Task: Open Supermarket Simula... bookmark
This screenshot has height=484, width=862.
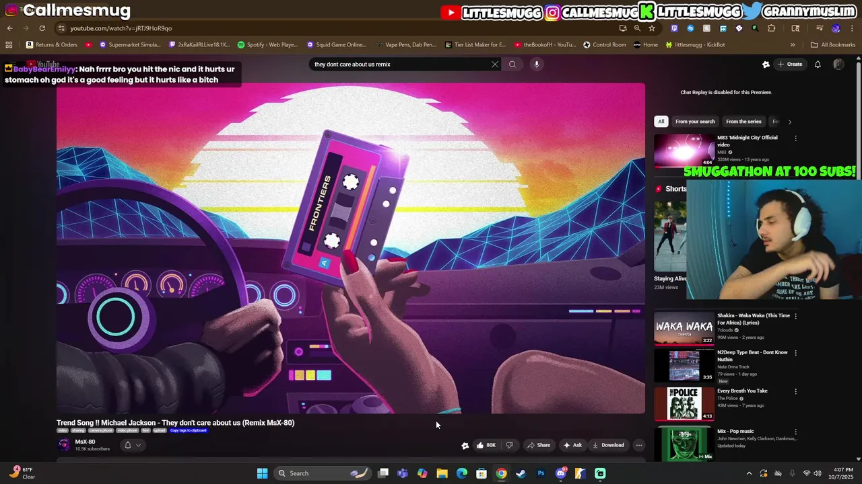Action: coord(130,45)
